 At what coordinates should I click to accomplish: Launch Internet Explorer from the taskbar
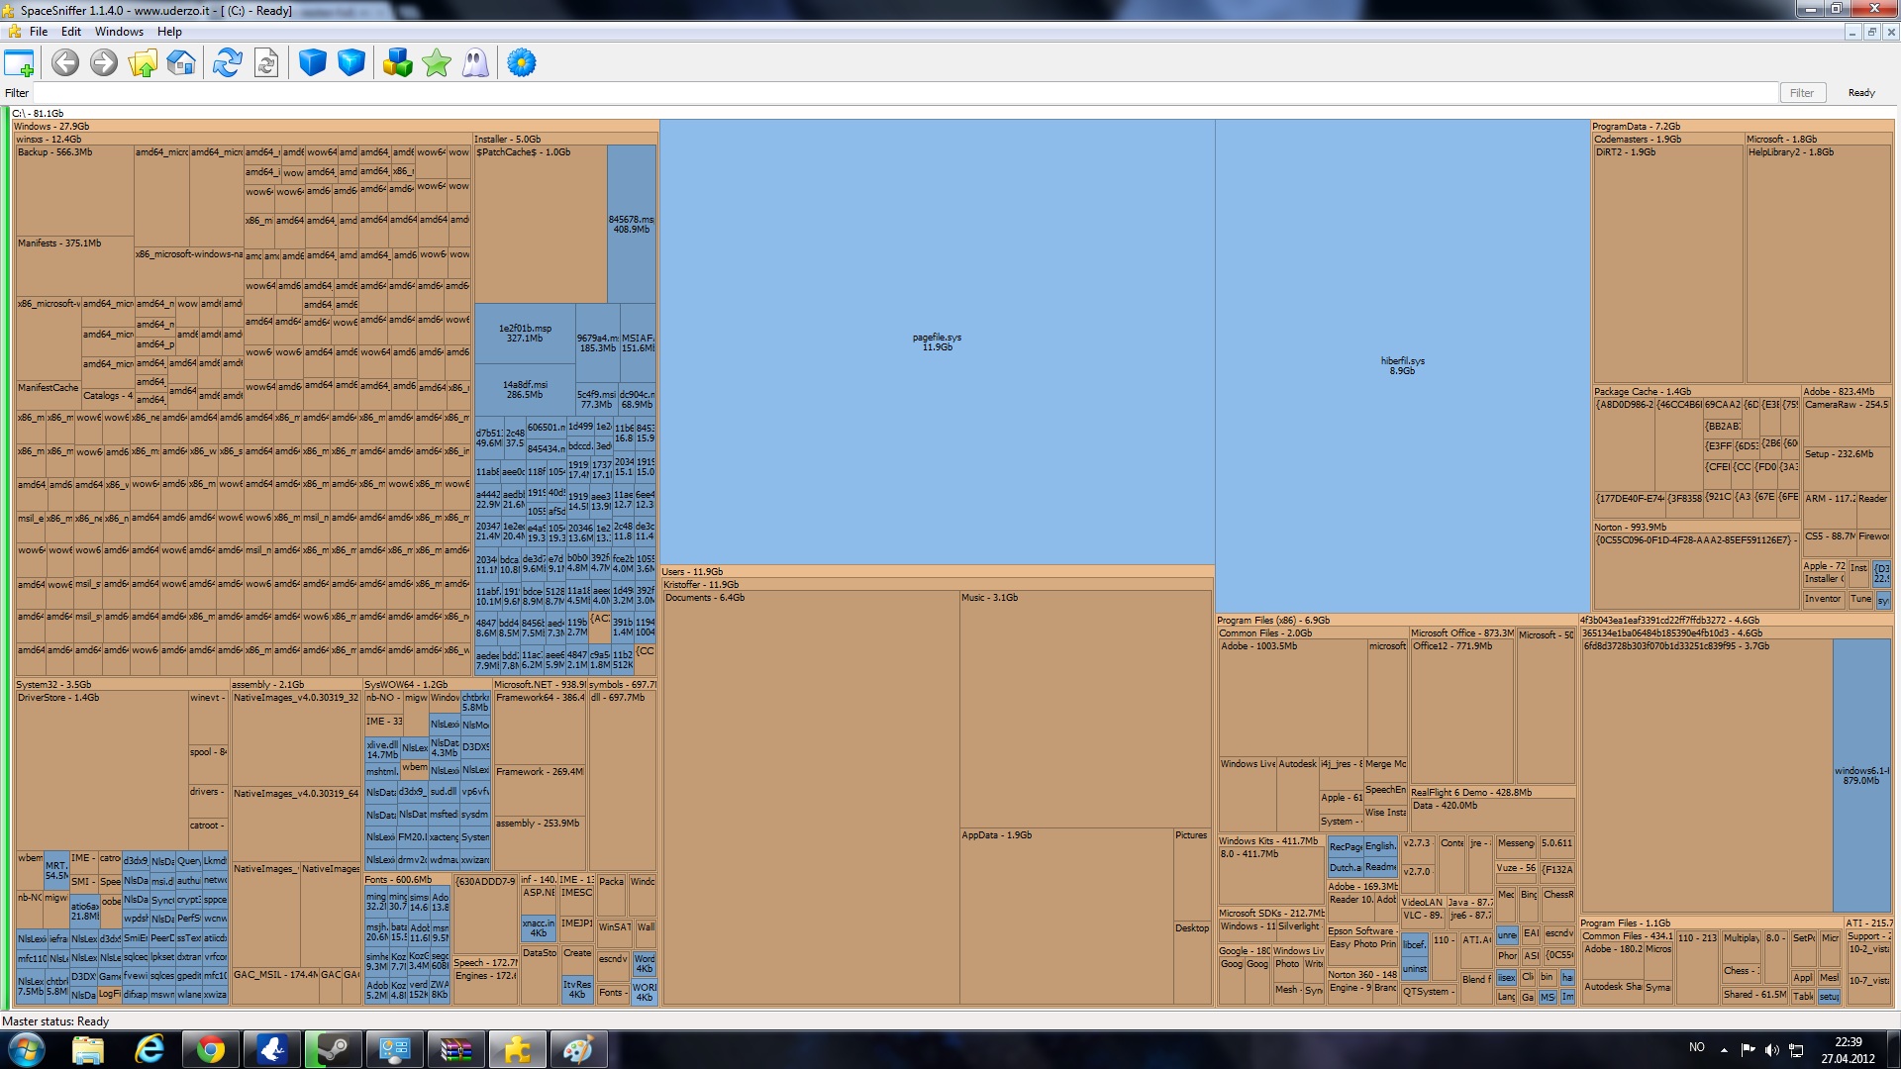[x=150, y=1049]
